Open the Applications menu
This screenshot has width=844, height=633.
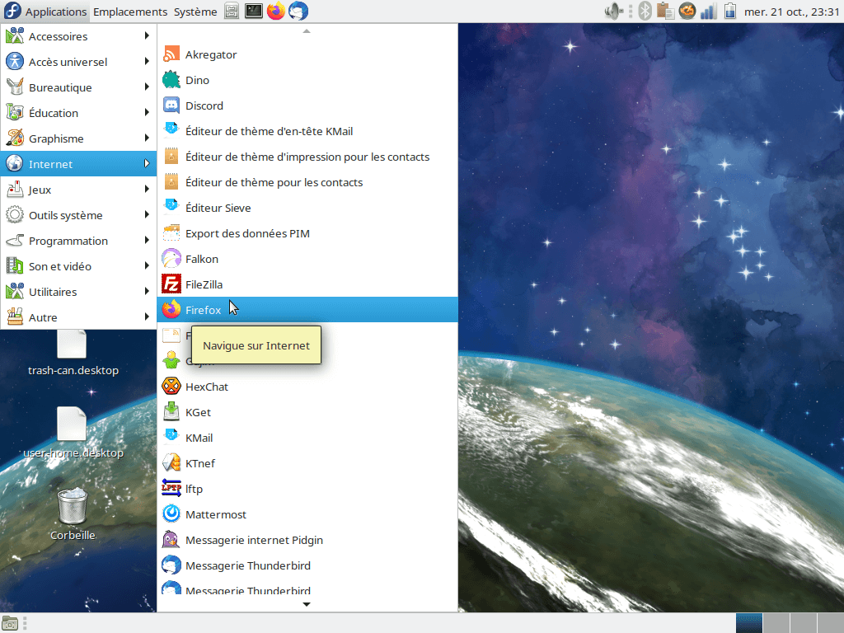point(45,12)
